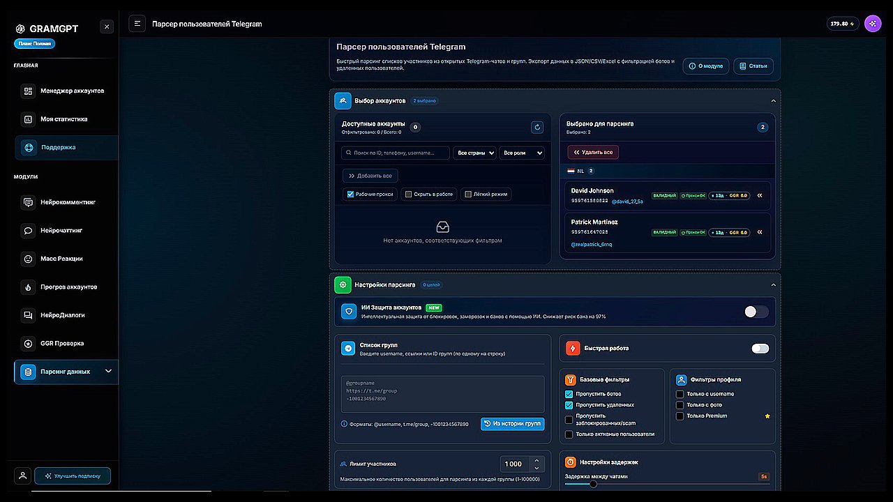
Task: Click the Telegram Список групп icon
Action: coord(348,349)
